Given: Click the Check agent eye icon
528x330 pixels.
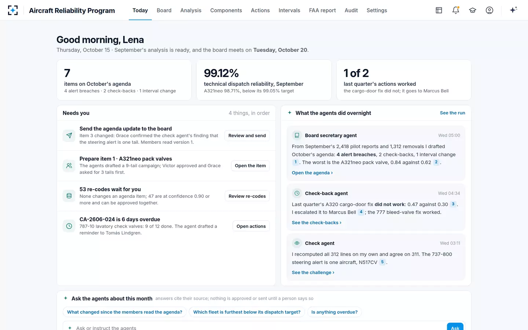Looking at the screenshot, I should (297, 243).
